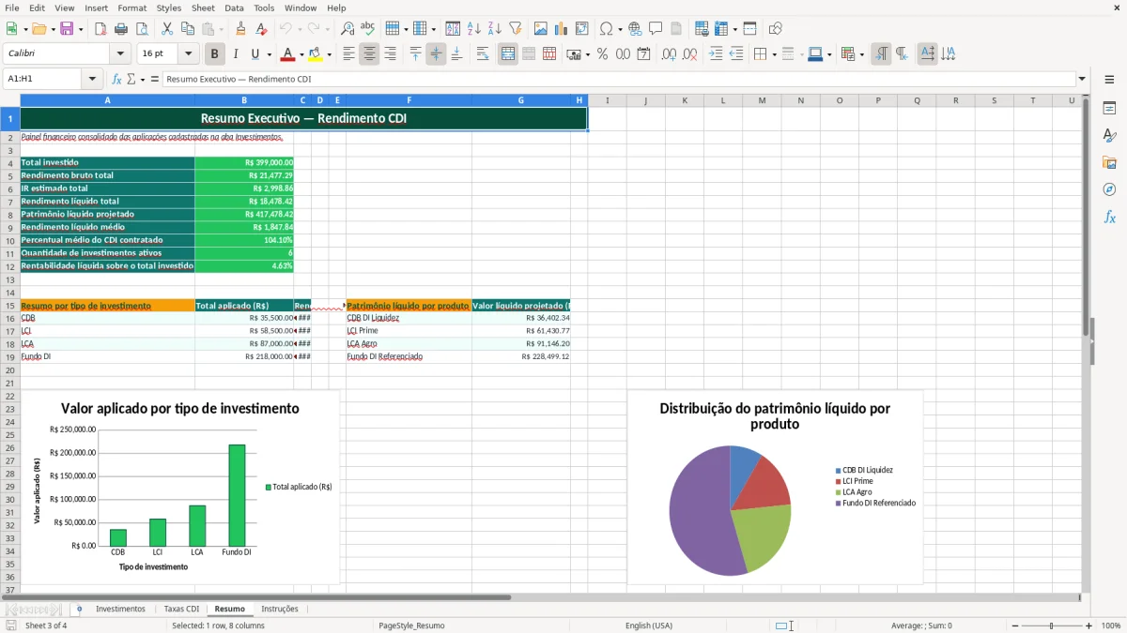Image resolution: width=1127 pixels, height=633 pixels.
Task: Sort descending Z to A
Action: [x=495, y=29]
